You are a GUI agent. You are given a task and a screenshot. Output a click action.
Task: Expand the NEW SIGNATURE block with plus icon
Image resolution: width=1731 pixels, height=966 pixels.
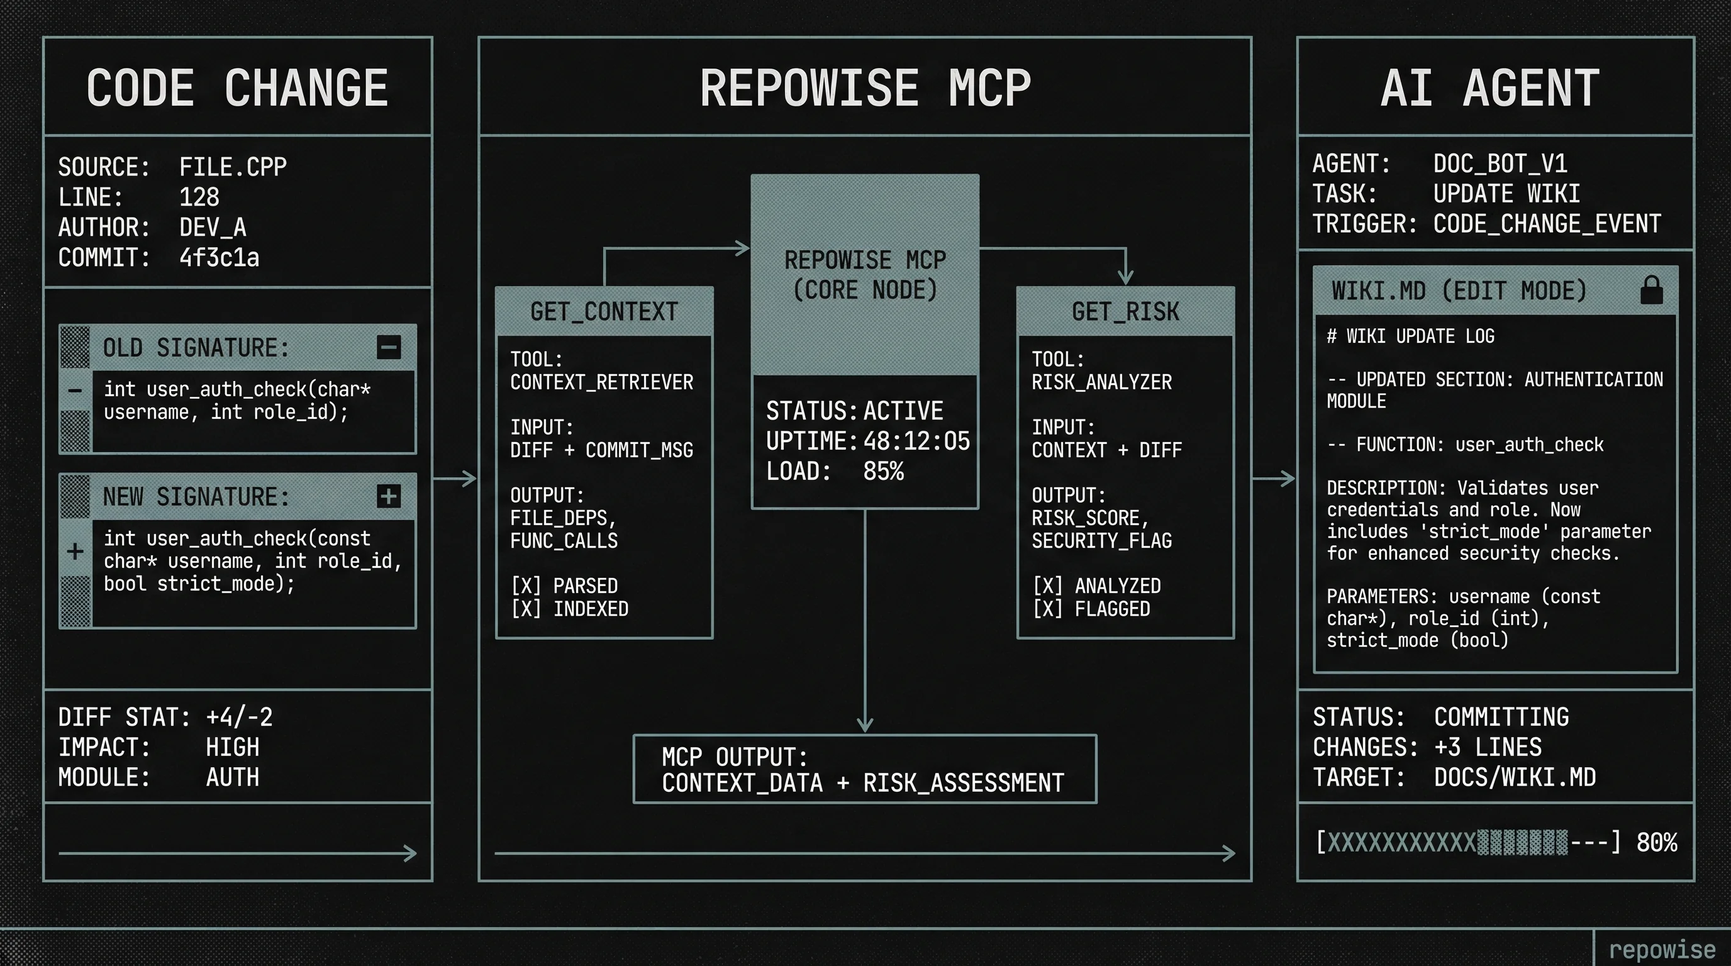[388, 496]
